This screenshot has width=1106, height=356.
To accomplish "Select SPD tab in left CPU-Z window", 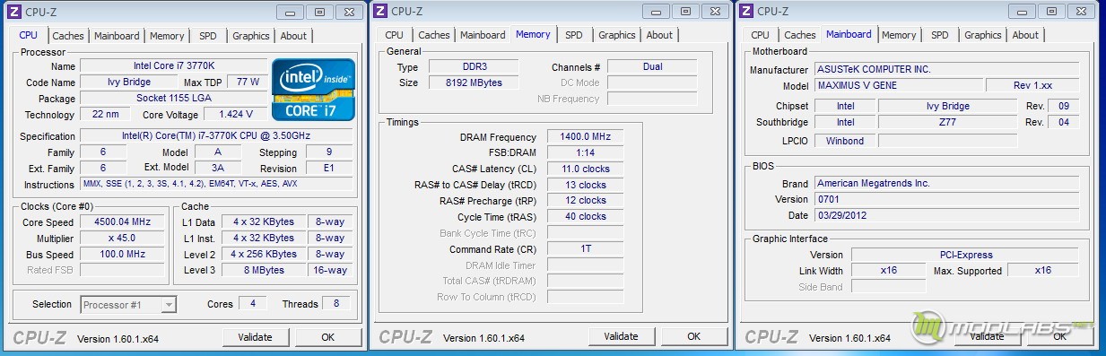I will pos(207,36).
